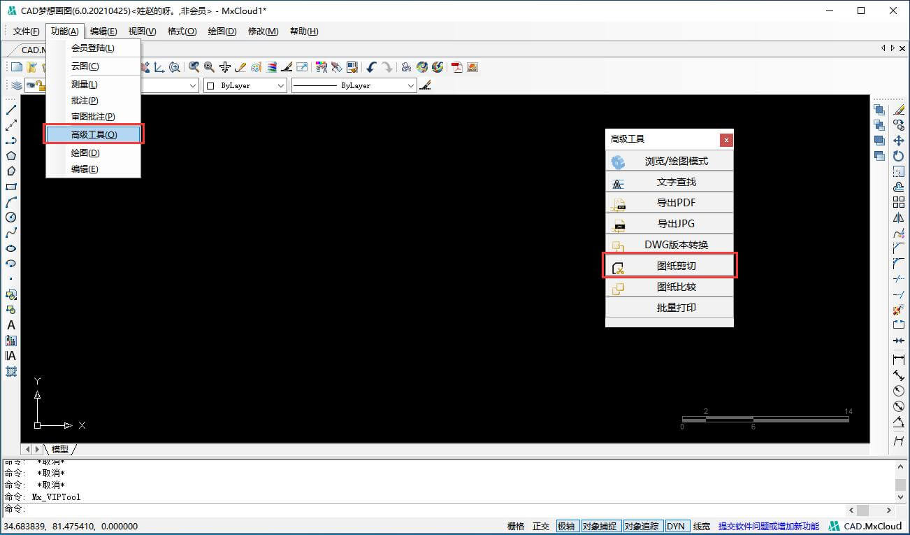Open the layer manager stack icon

(16, 85)
